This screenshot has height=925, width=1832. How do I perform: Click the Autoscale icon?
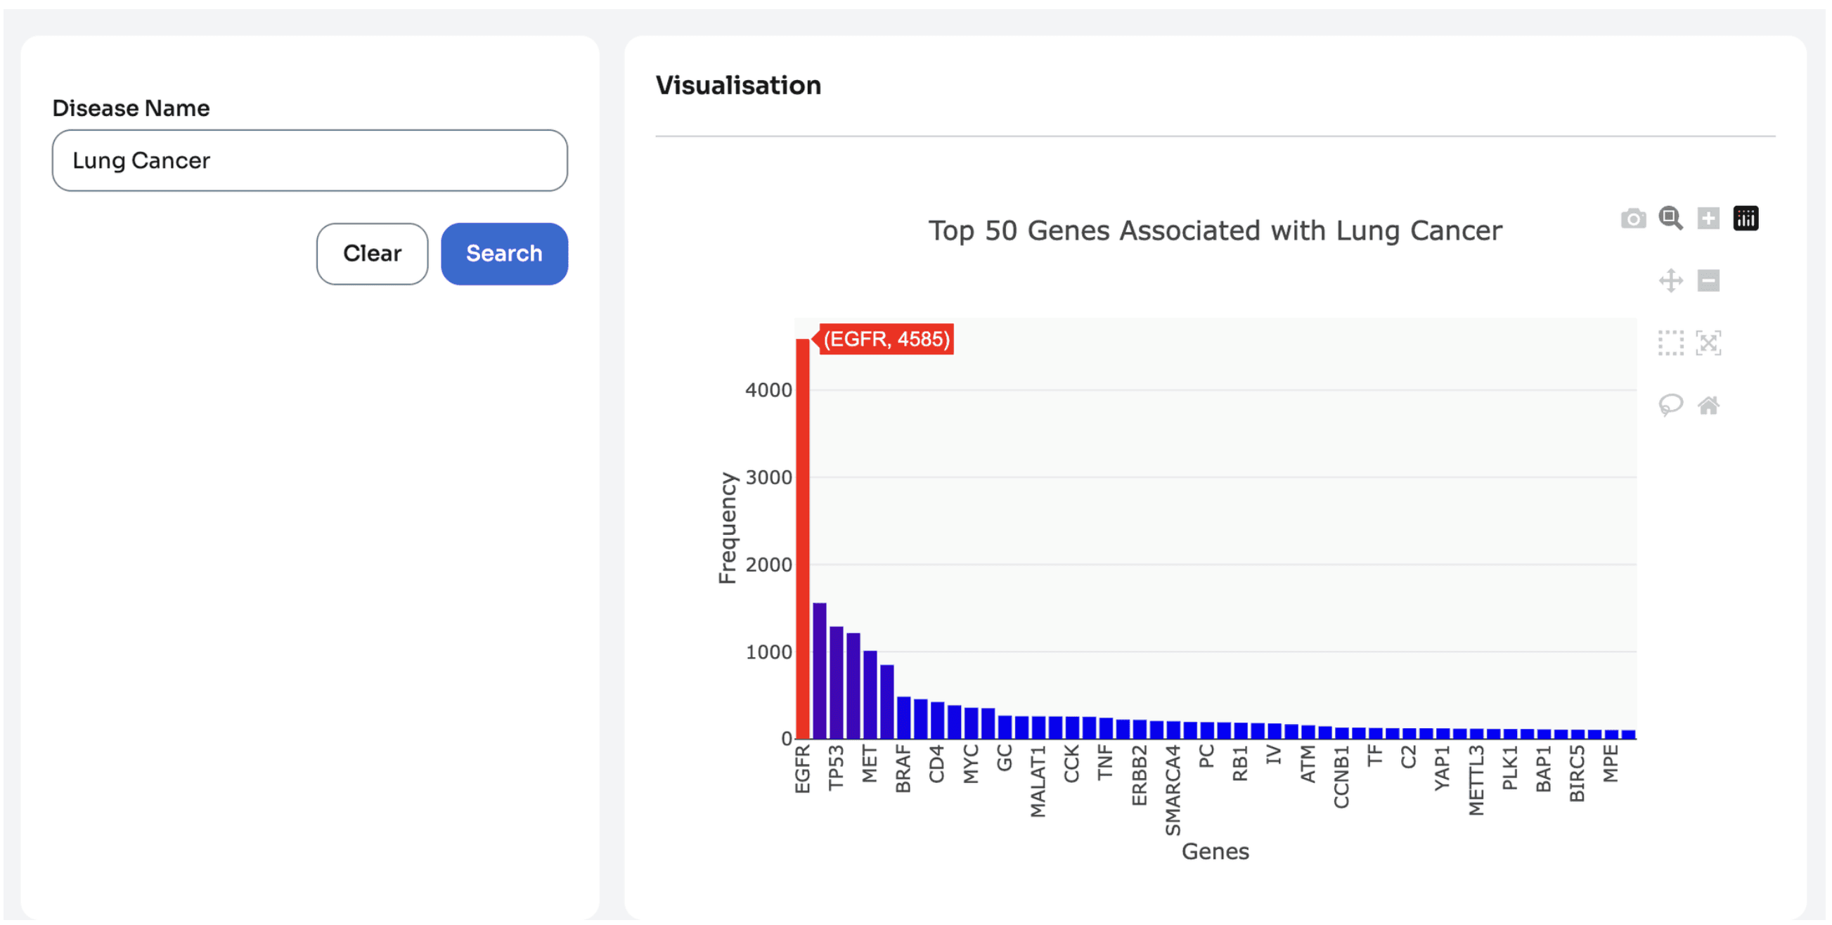point(1708,343)
